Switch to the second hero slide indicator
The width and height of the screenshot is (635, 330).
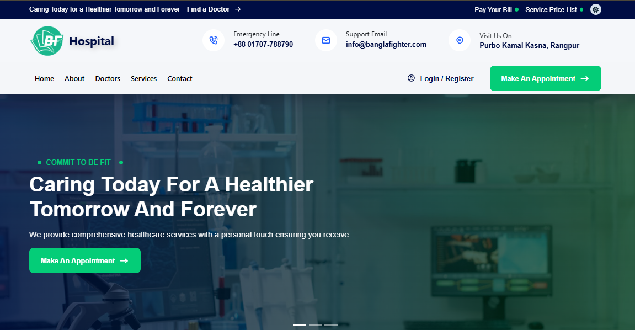pos(316,324)
